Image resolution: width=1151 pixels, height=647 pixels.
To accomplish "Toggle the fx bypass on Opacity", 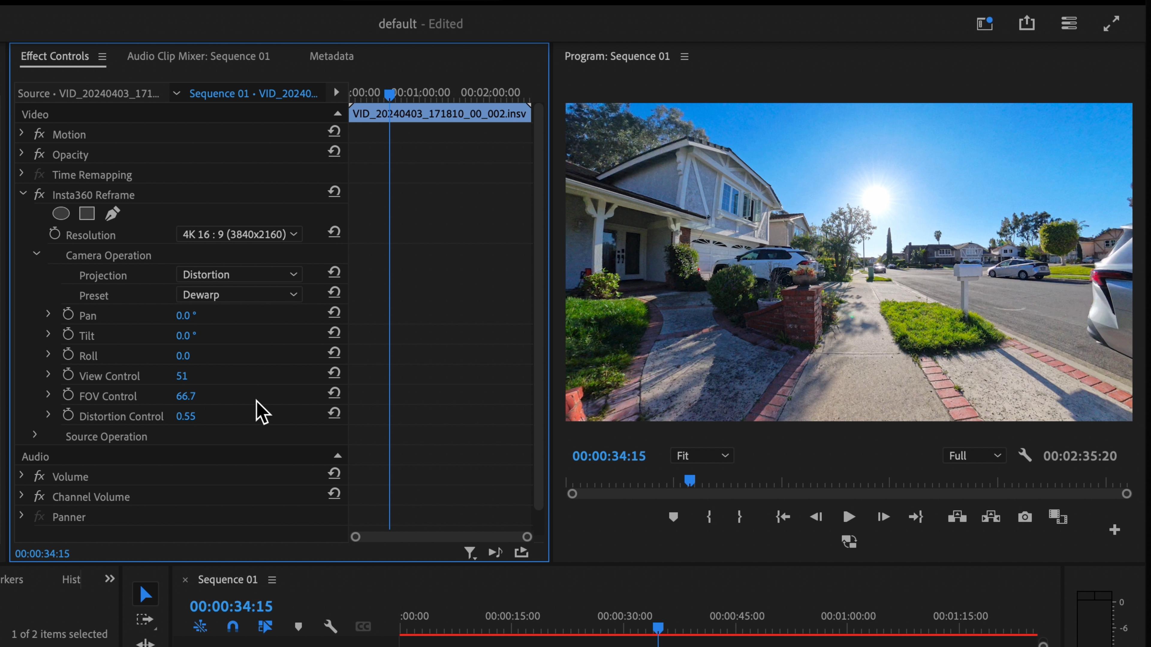I will tap(39, 154).
